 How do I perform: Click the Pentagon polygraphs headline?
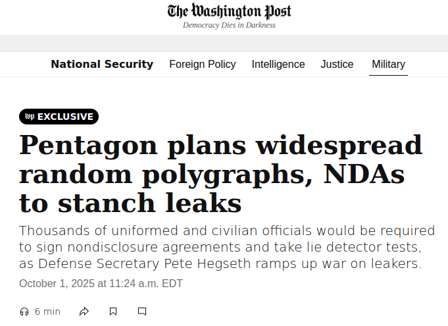pyautogui.click(x=221, y=174)
